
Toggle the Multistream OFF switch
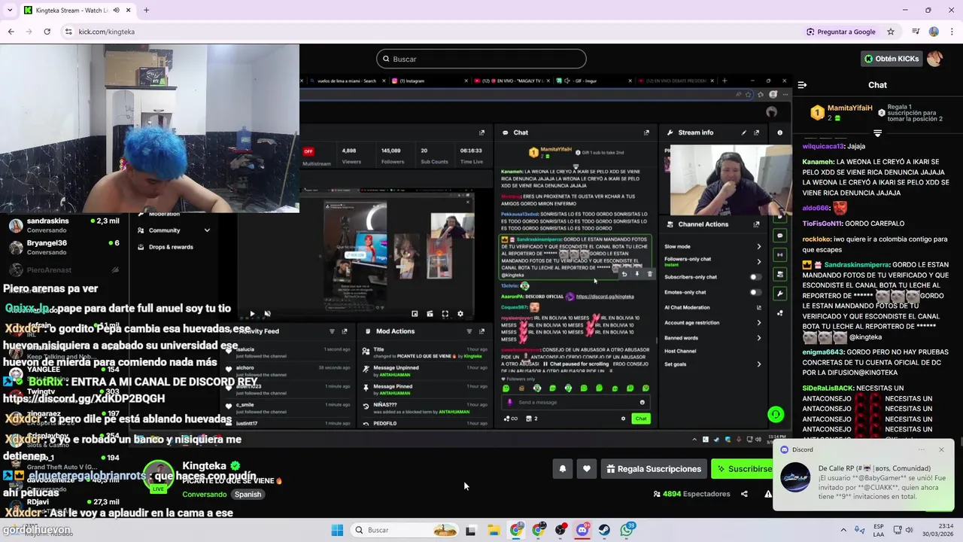click(x=308, y=151)
